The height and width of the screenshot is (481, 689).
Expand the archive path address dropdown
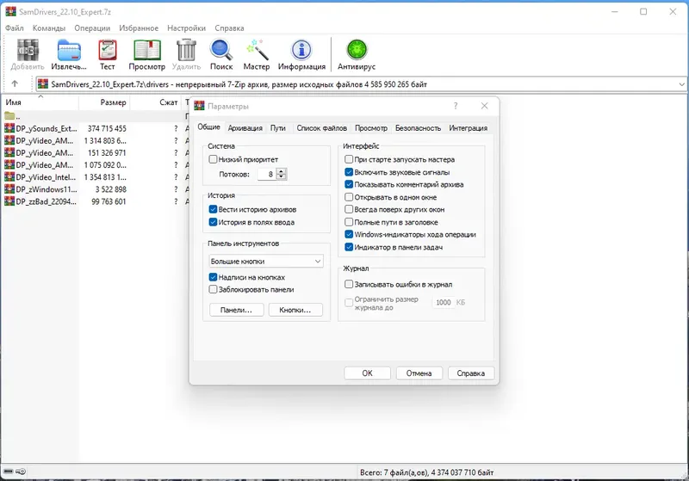[x=681, y=83]
